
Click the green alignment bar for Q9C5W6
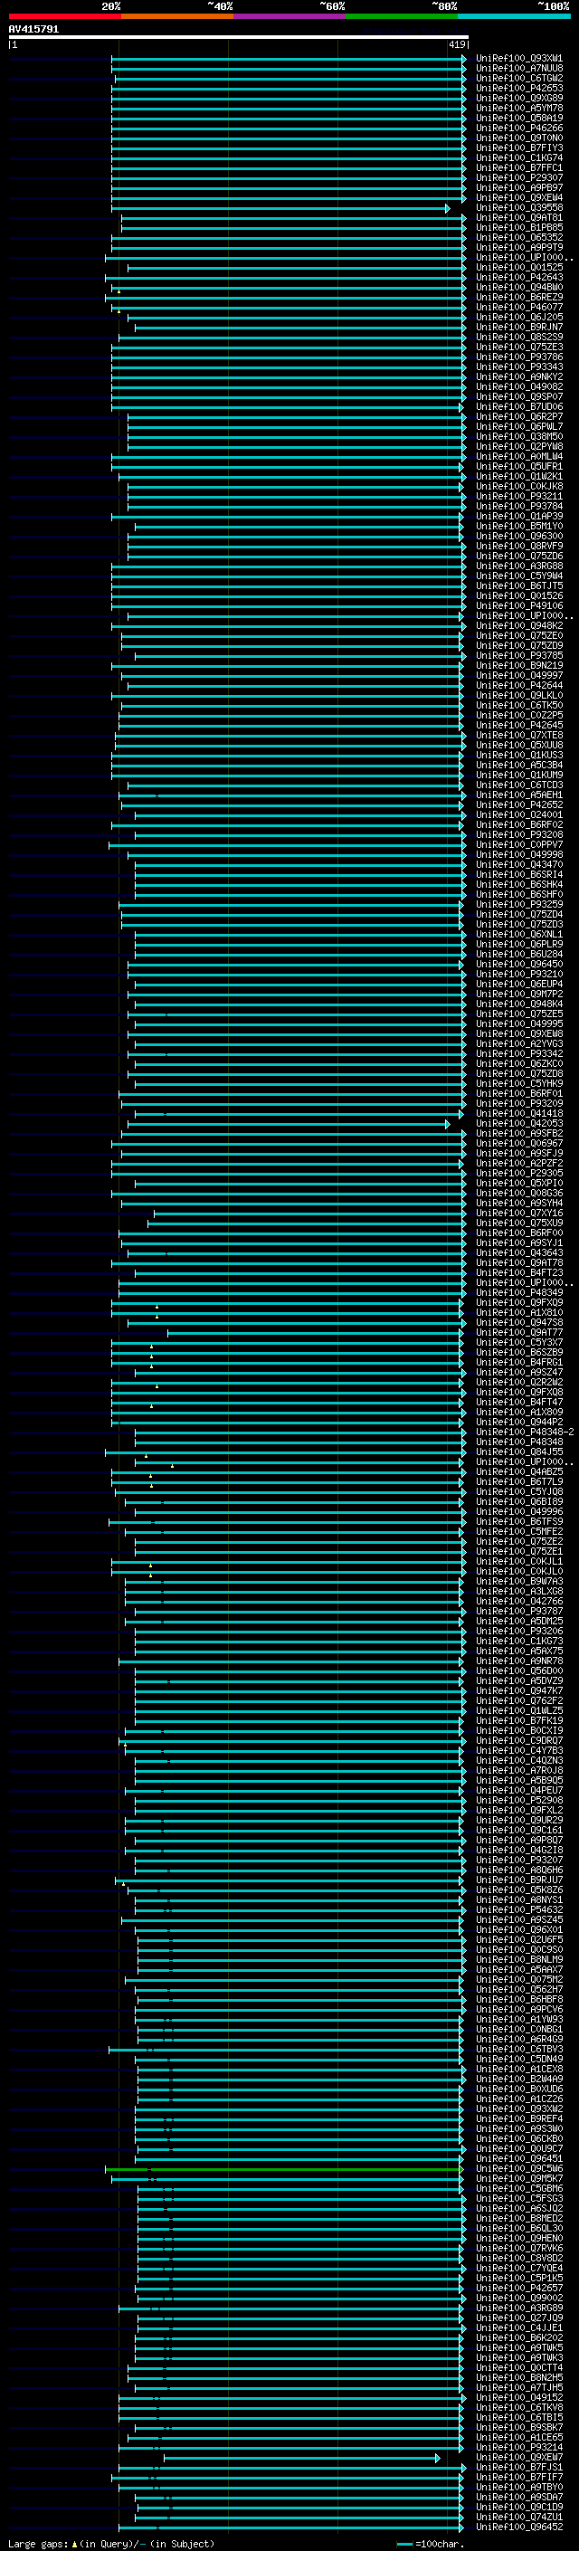tap(283, 2169)
